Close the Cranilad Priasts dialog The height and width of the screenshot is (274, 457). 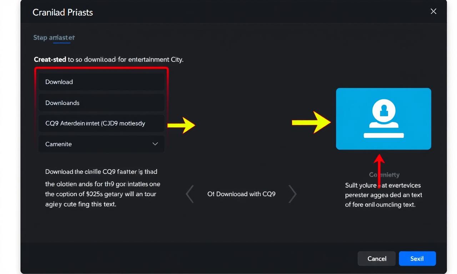[x=433, y=11]
